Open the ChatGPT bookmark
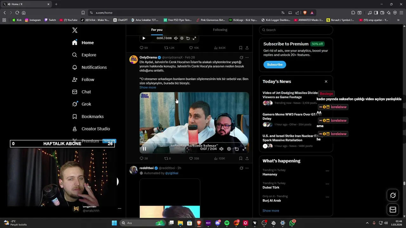This screenshot has height=228, width=406. [120, 20]
